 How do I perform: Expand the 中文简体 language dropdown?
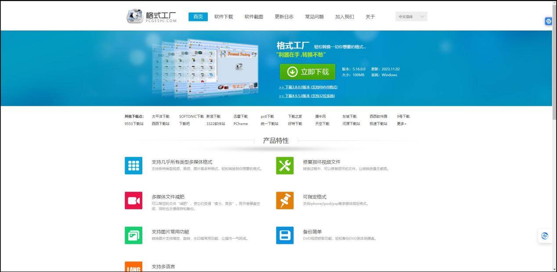[x=411, y=17]
